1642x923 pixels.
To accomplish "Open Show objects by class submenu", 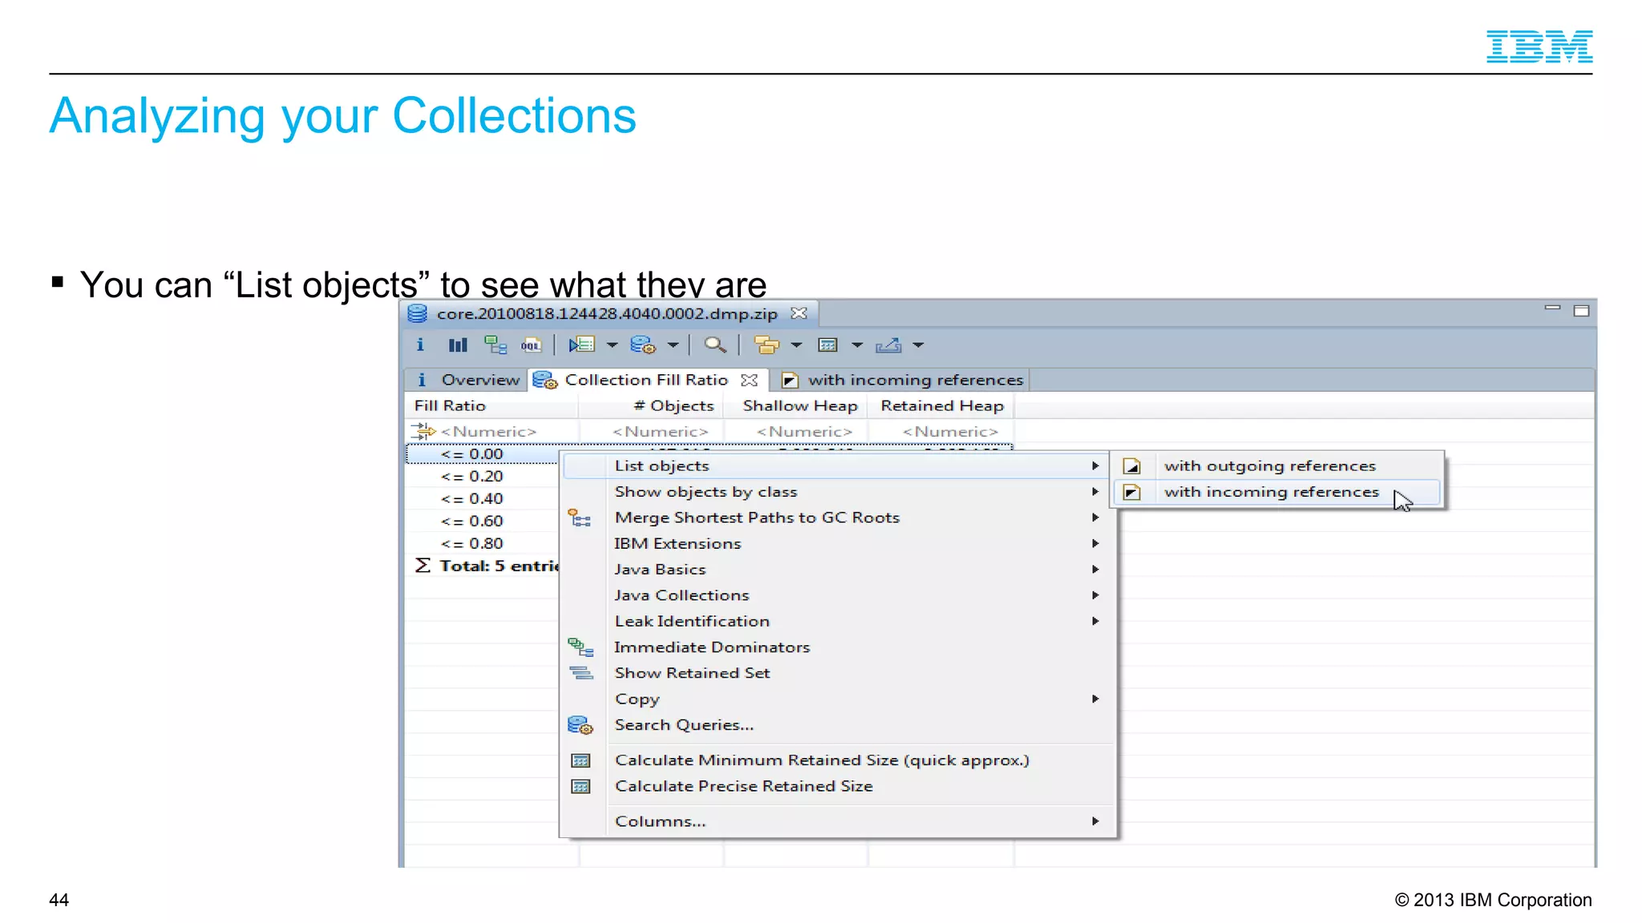I will point(837,492).
